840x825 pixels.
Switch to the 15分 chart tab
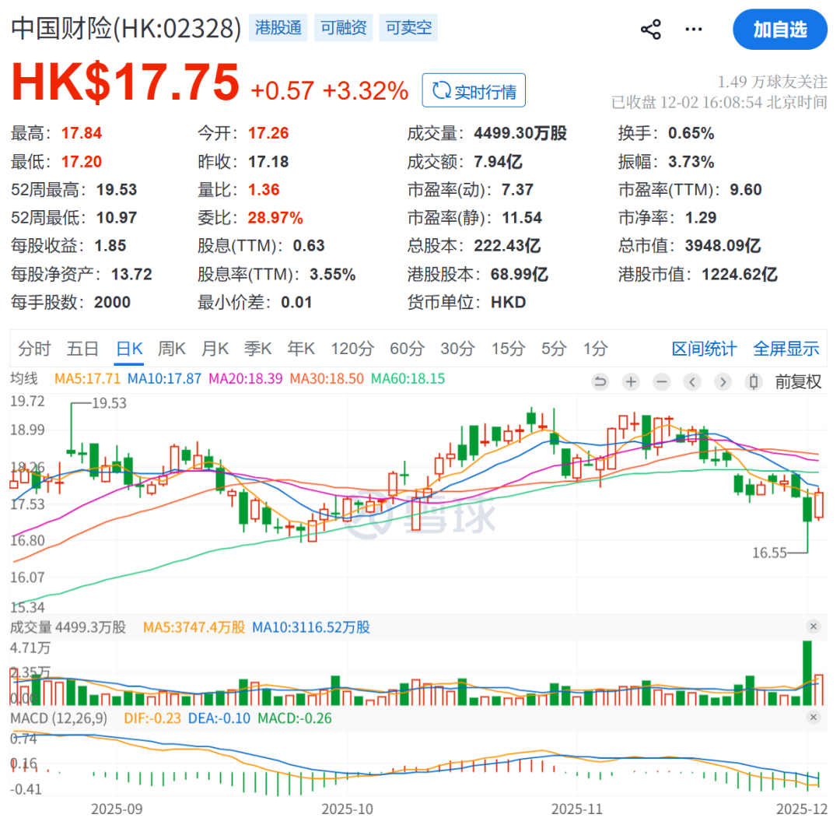point(509,349)
